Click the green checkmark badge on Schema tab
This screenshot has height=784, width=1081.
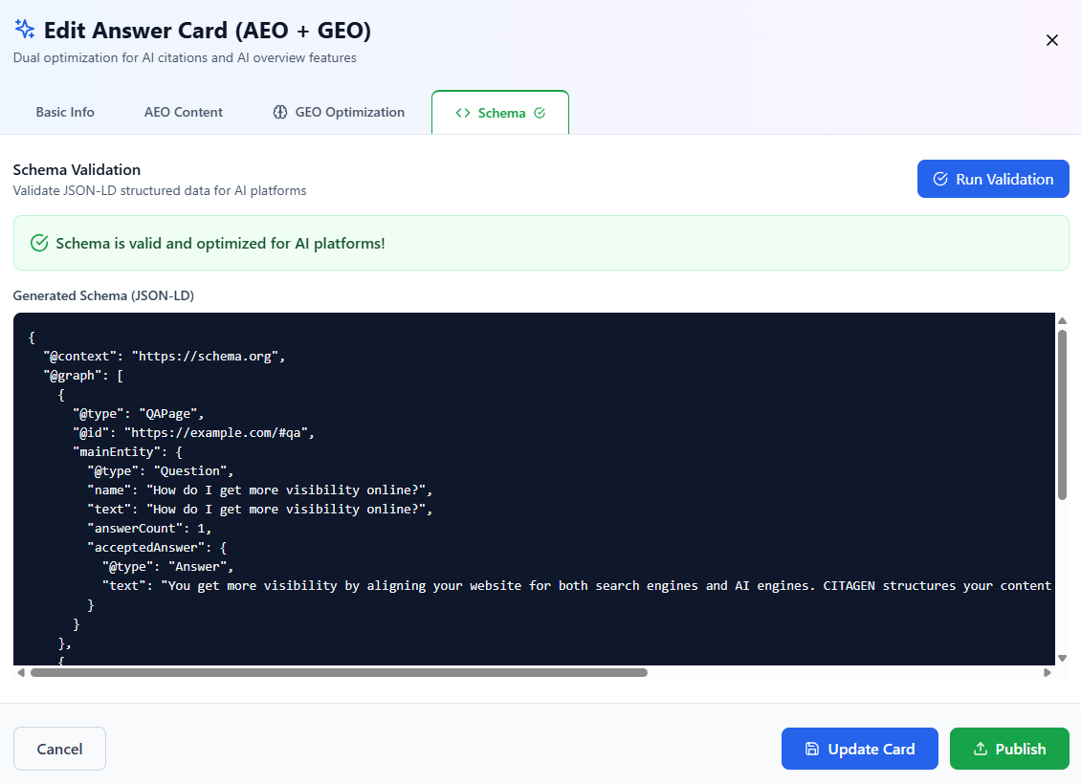point(540,112)
